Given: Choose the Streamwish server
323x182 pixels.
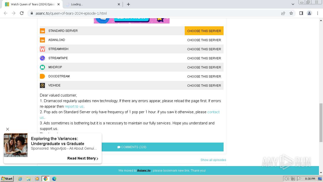Looking at the screenshot, I should click(x=204, y=49).
